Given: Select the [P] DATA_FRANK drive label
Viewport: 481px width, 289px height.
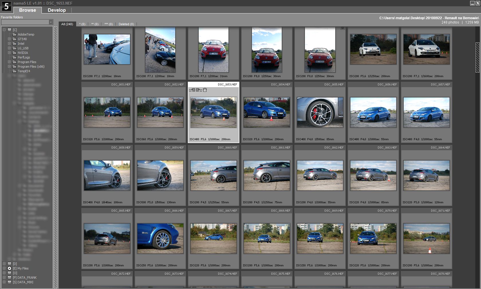Looking at the screenshot, I should [25, 278].
